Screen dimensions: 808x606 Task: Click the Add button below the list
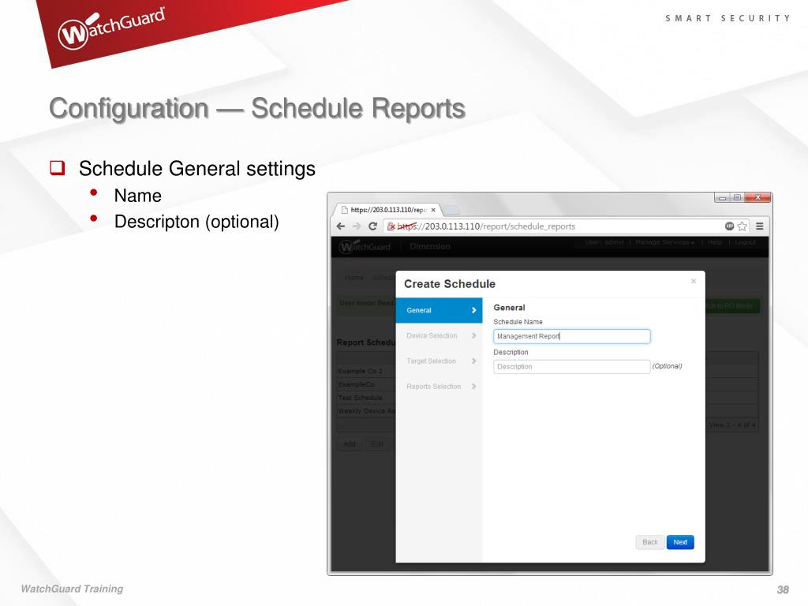(350, 443)
